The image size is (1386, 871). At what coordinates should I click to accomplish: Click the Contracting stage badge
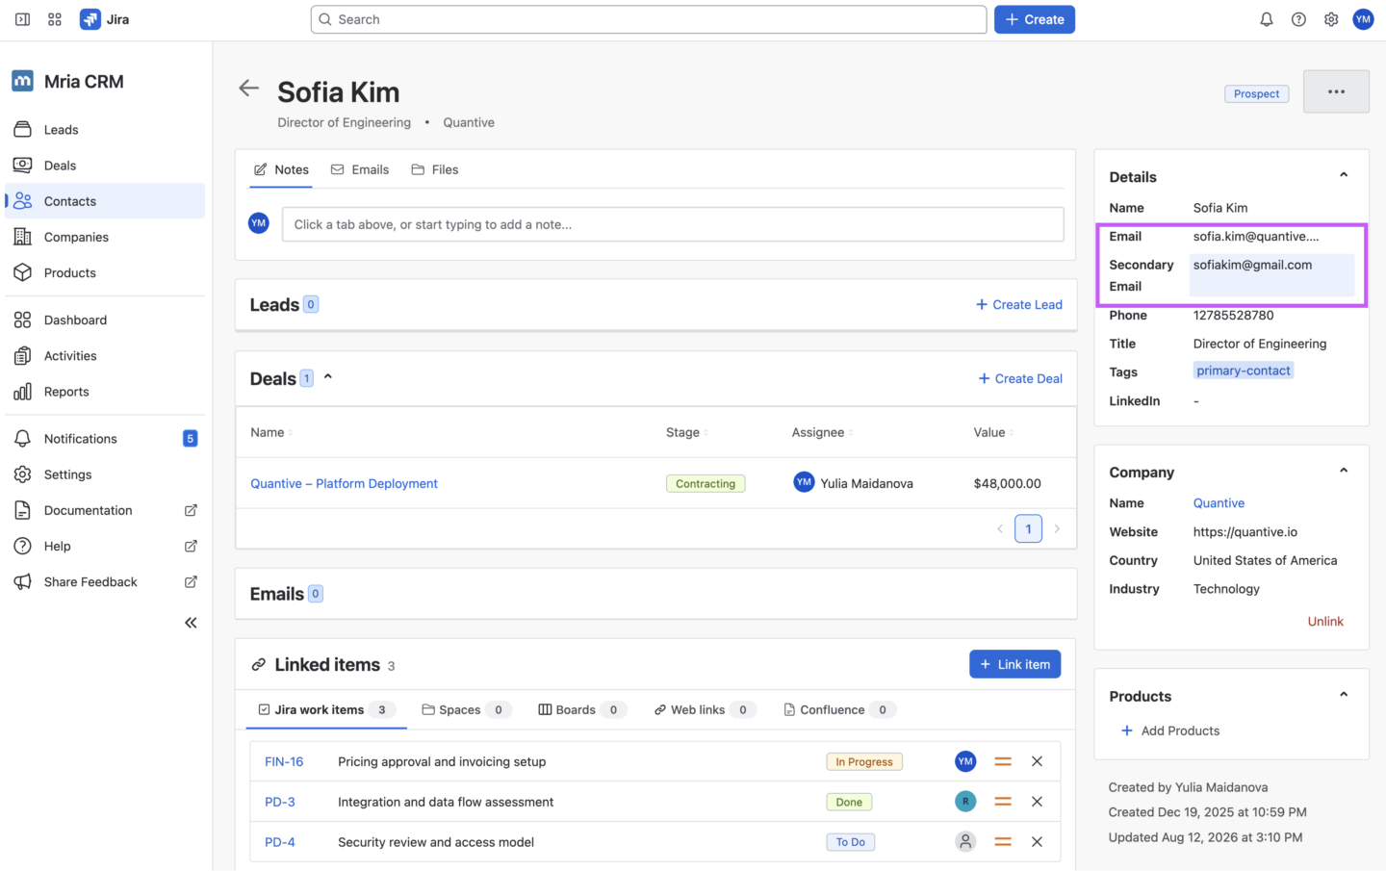(706, 484)
